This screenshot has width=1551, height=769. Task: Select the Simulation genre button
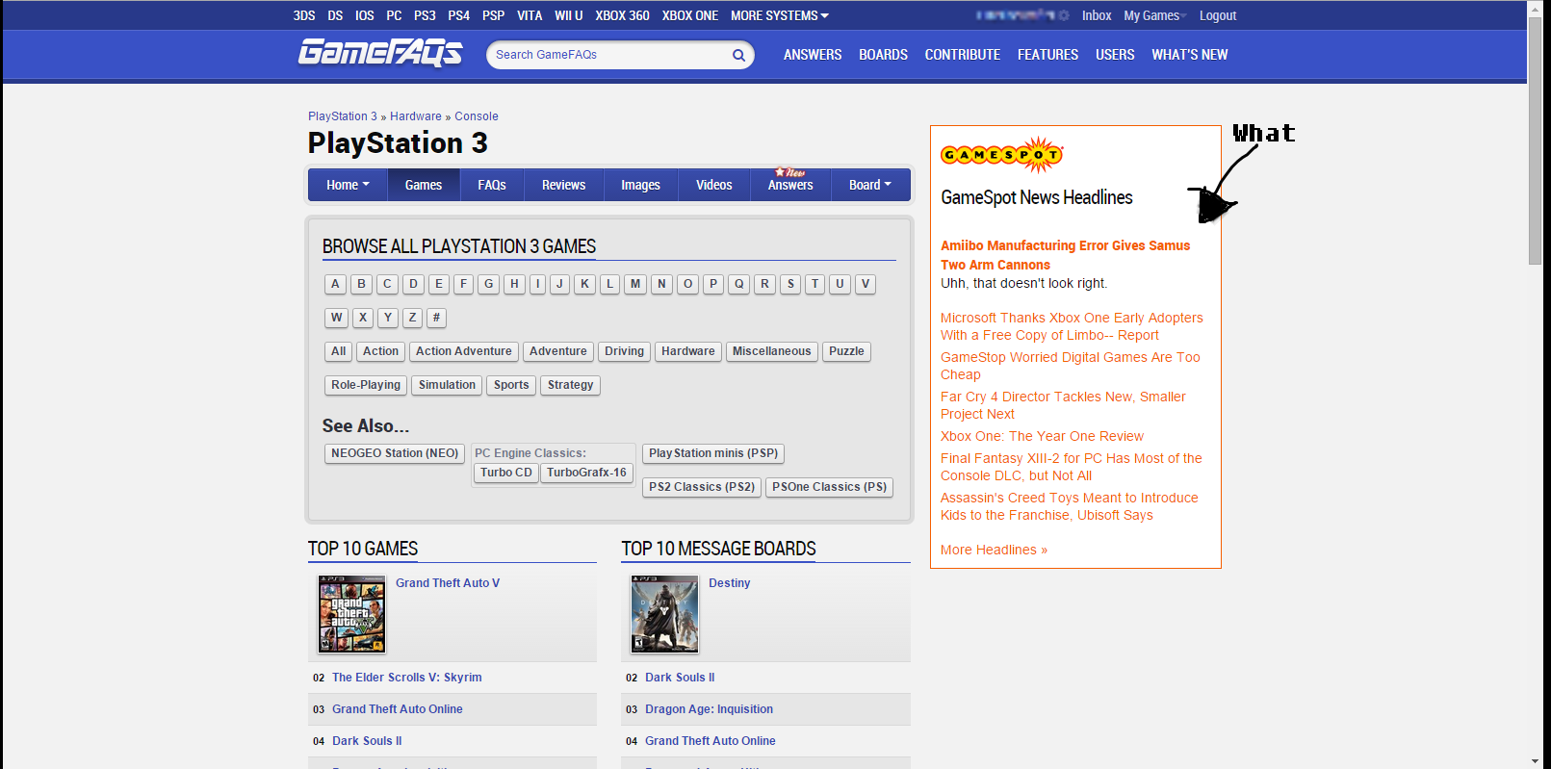[447, 385]
